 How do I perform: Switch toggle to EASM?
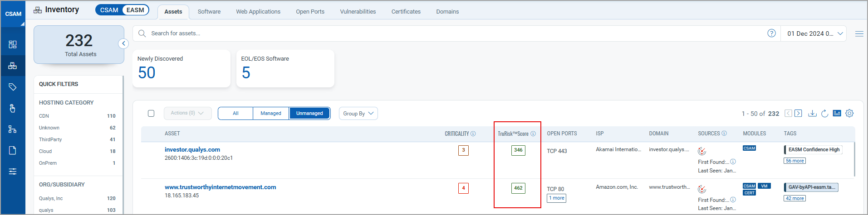[x=135, y=10]
